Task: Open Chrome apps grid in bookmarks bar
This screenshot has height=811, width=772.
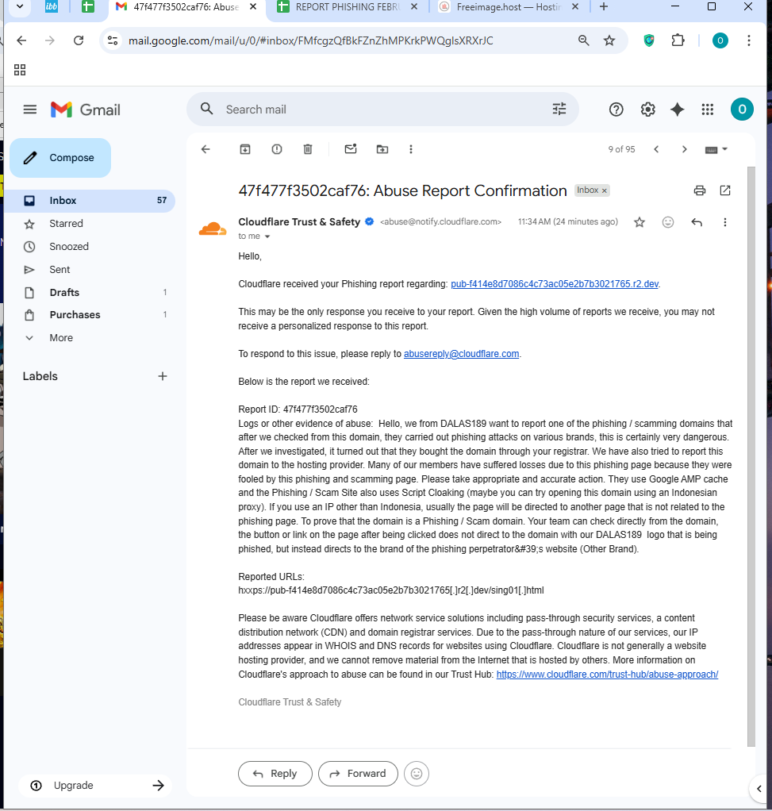Action: pos(20,70)
